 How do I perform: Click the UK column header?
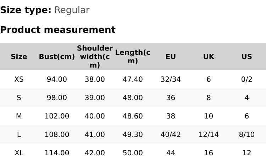[209, 57]
